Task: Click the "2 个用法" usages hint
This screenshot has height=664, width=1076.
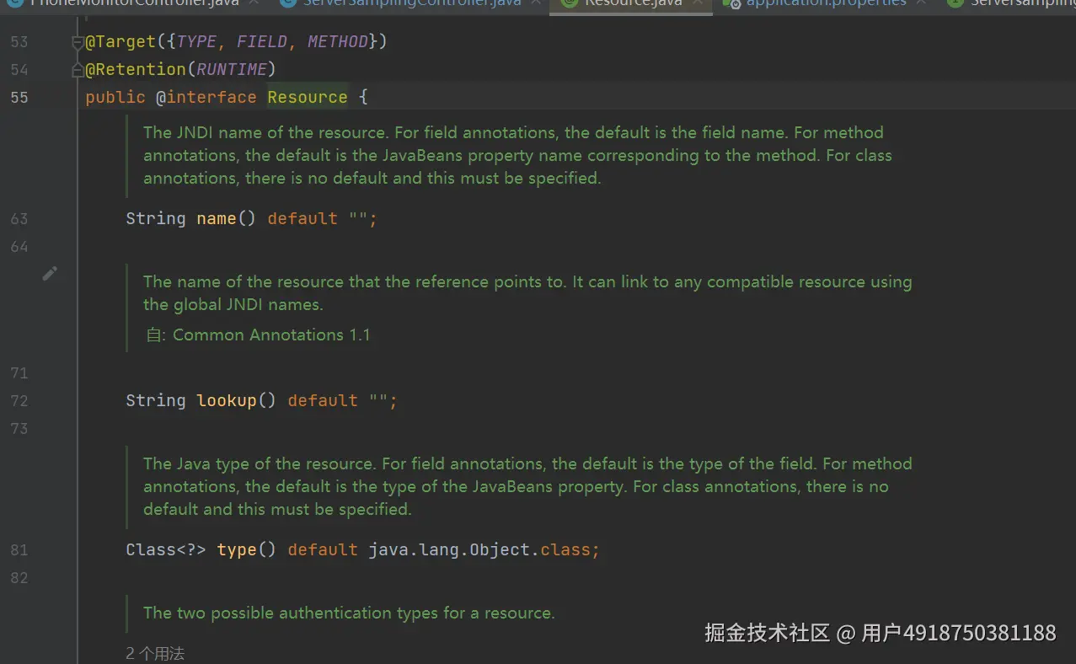Action: [155, 653]
